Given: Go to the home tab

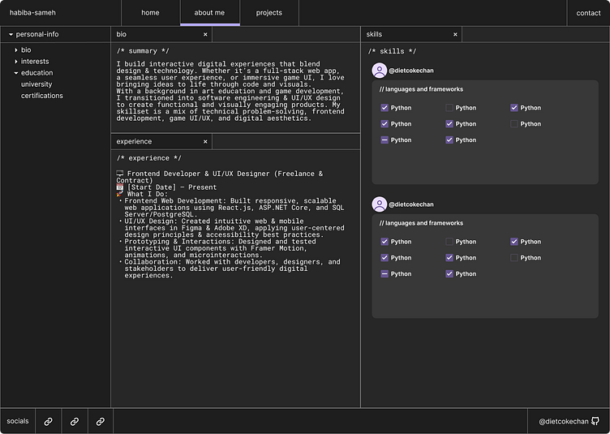Looking at the screenshot, I should (x=150, y=13).
